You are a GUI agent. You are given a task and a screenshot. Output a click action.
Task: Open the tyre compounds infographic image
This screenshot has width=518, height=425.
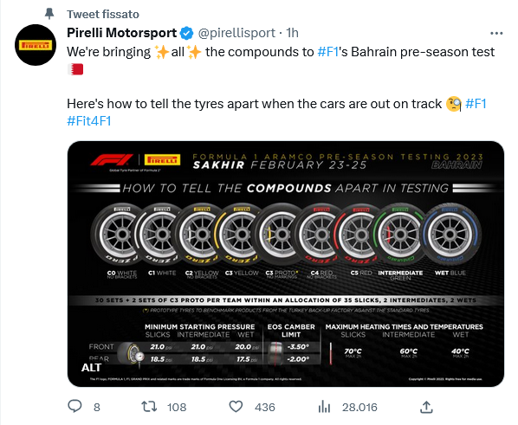(286, 264)
